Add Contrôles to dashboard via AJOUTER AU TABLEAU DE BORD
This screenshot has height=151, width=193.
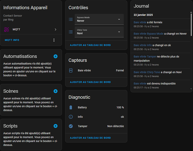(90, 45)
